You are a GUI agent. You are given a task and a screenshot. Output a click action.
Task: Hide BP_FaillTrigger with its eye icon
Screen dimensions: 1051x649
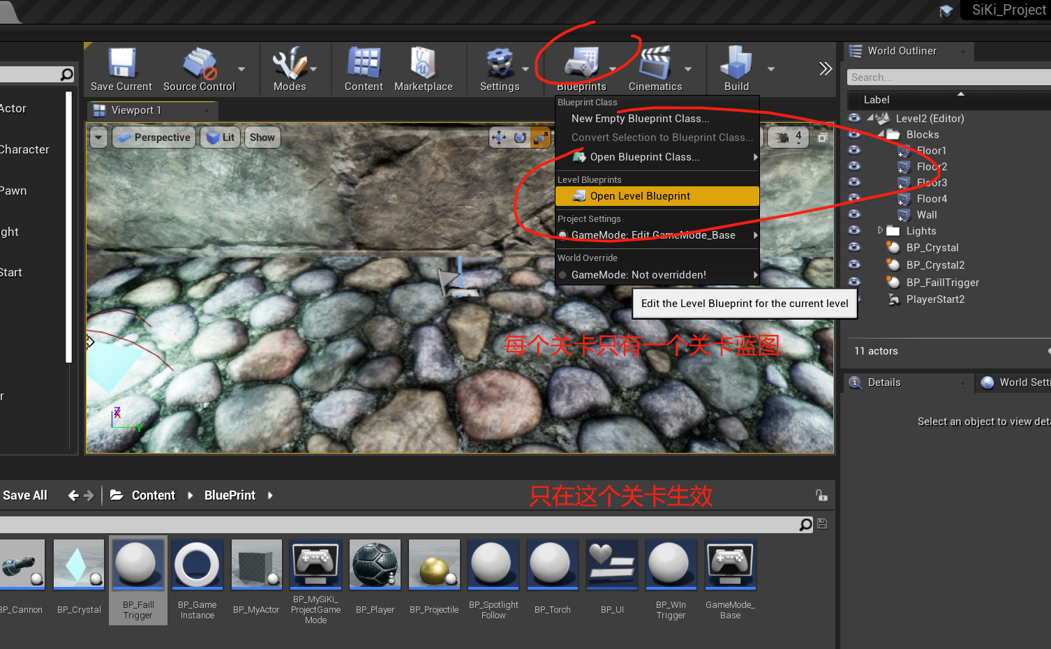[854, 282]
